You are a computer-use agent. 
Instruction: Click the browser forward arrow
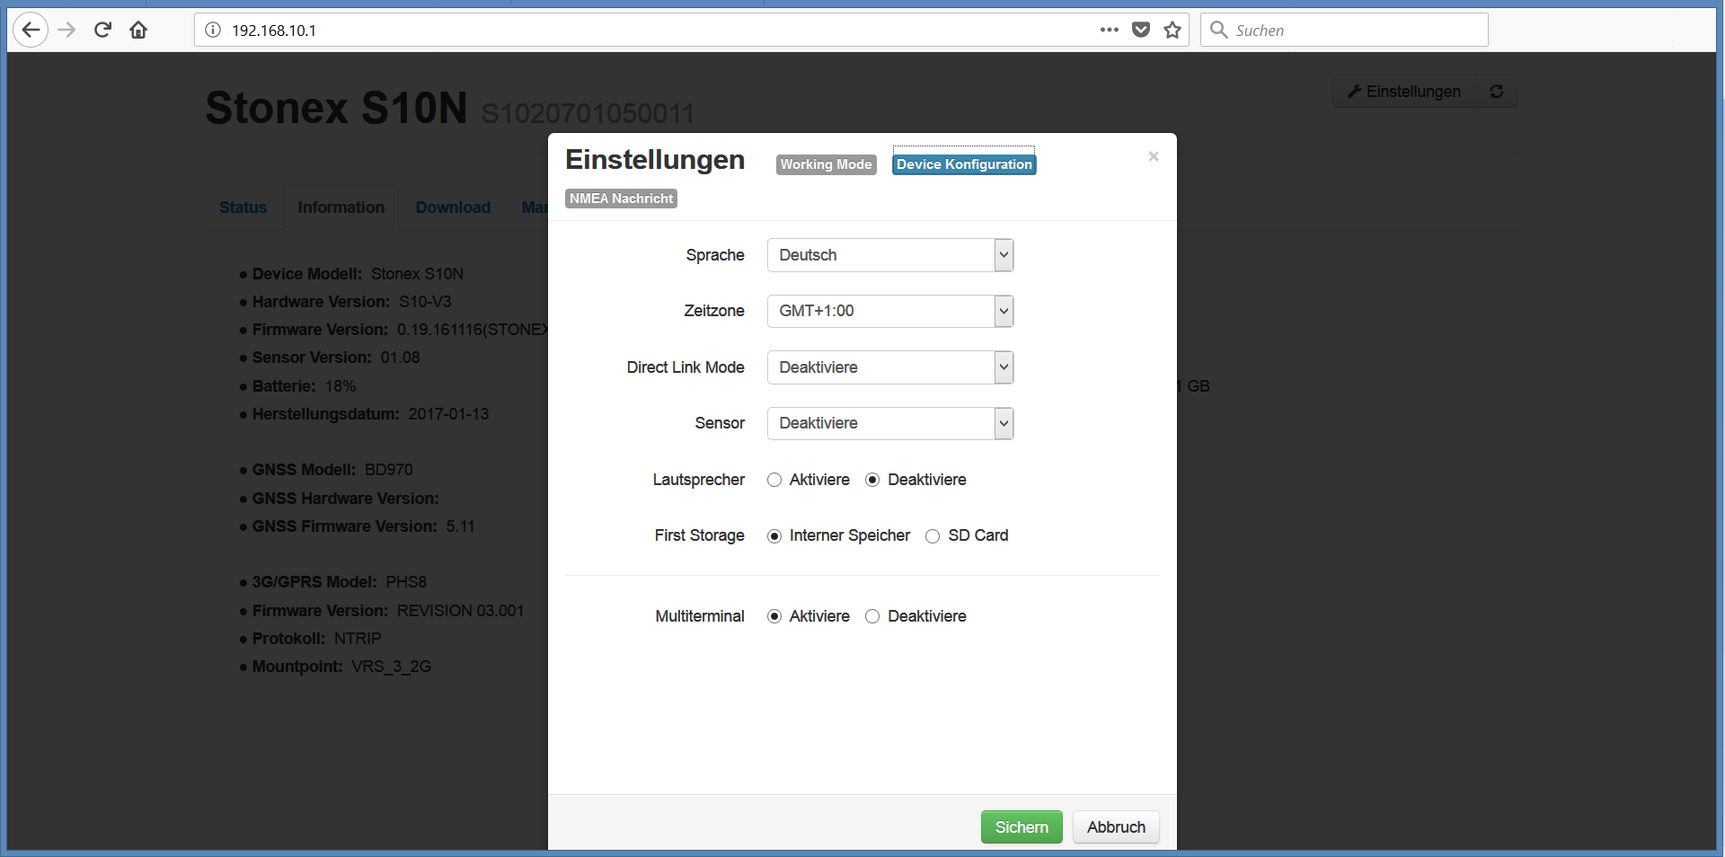point(66,30)
